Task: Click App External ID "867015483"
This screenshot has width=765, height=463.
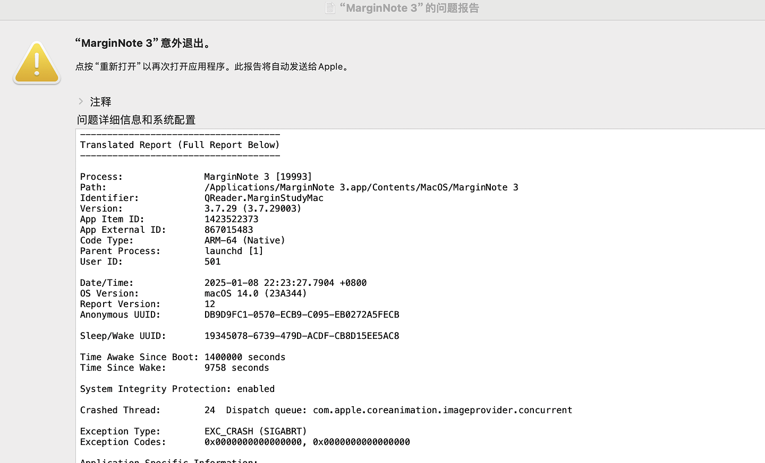Action: [x=229, y=230]
